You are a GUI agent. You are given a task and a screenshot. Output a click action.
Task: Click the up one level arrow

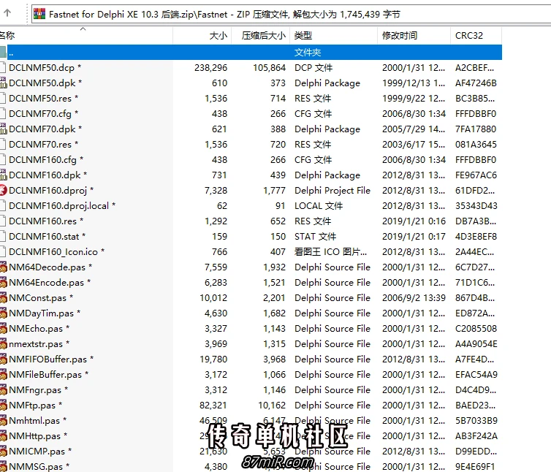7,14
